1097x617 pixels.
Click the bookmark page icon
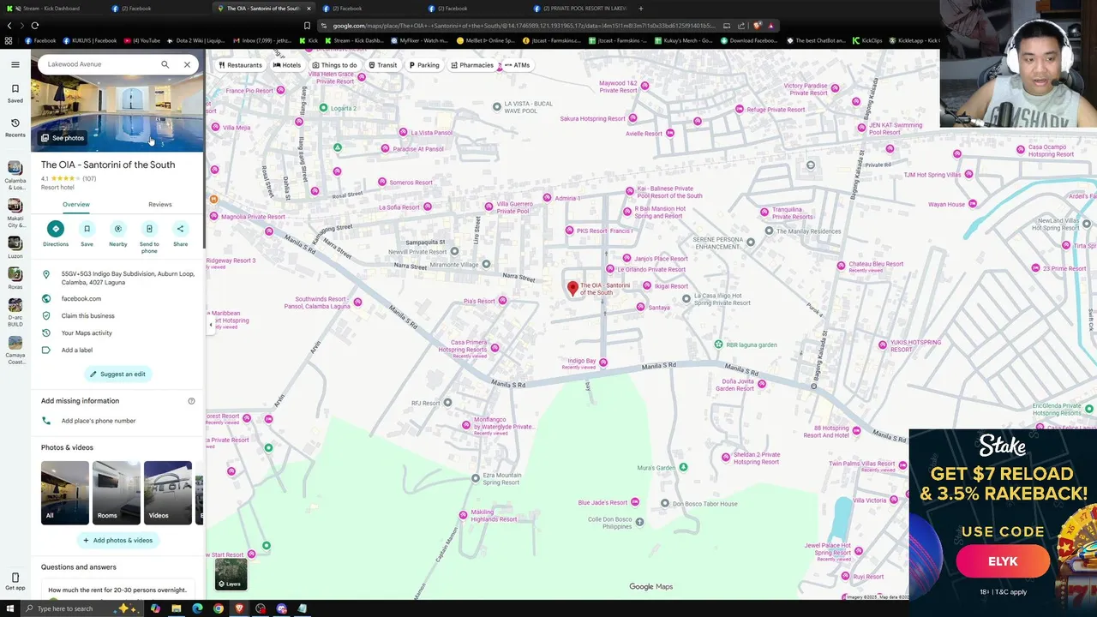(x=307, y=26)
